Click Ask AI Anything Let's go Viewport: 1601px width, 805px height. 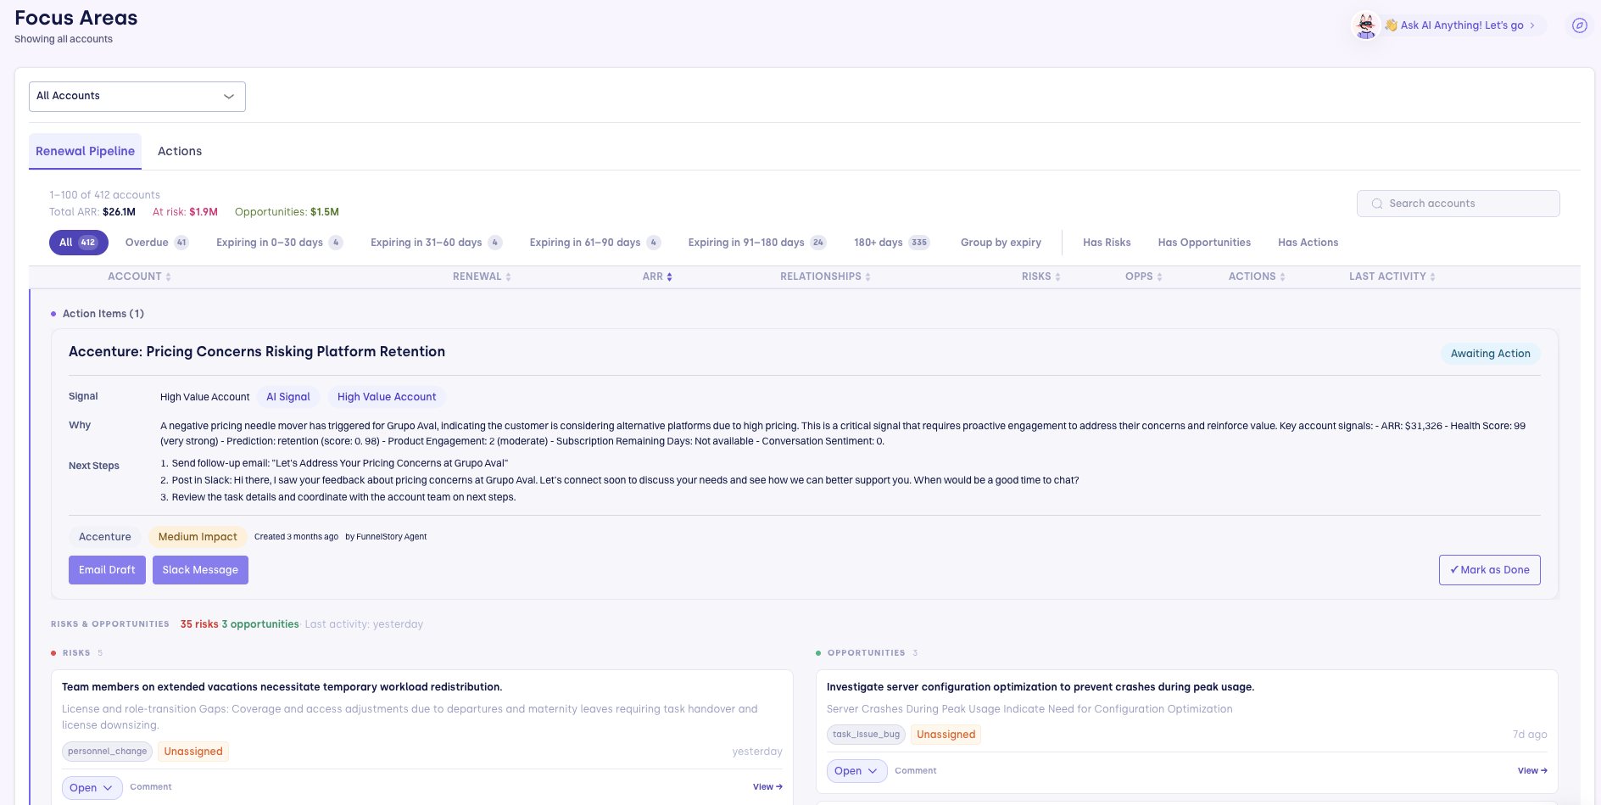(x=1461, y=25)
